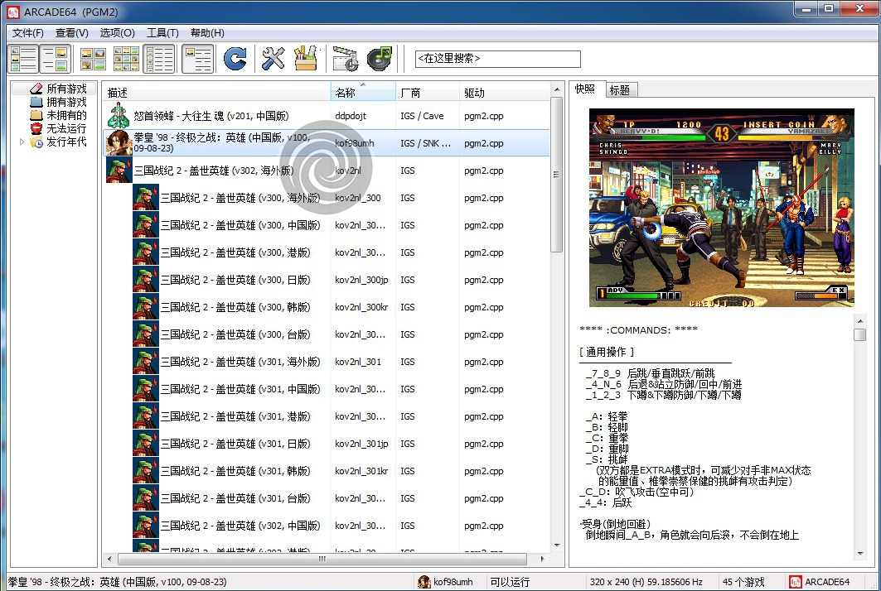Screen dimensions: 881x591
Task: Open the 帮助(H) menu
Action: (207, 32)
